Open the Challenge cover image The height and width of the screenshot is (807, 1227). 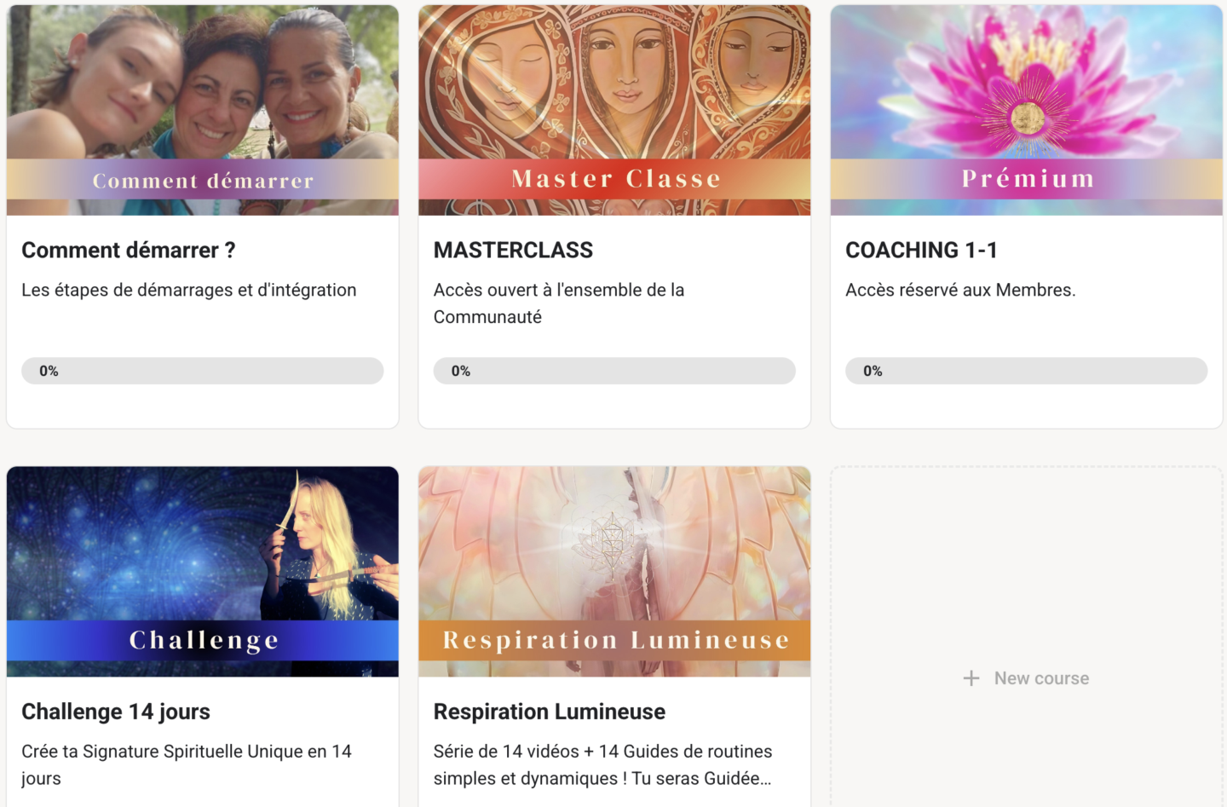[203, 571]
